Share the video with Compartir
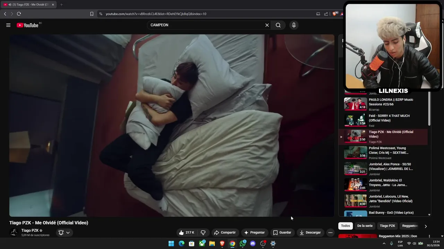Image resolution: width=444 pixels, height=249 pixels. coord(225,232)
